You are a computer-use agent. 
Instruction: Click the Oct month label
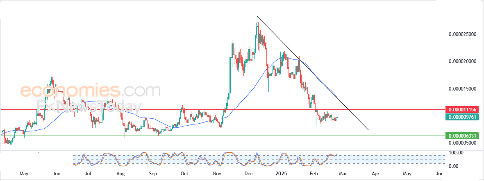tap(184, 174)
